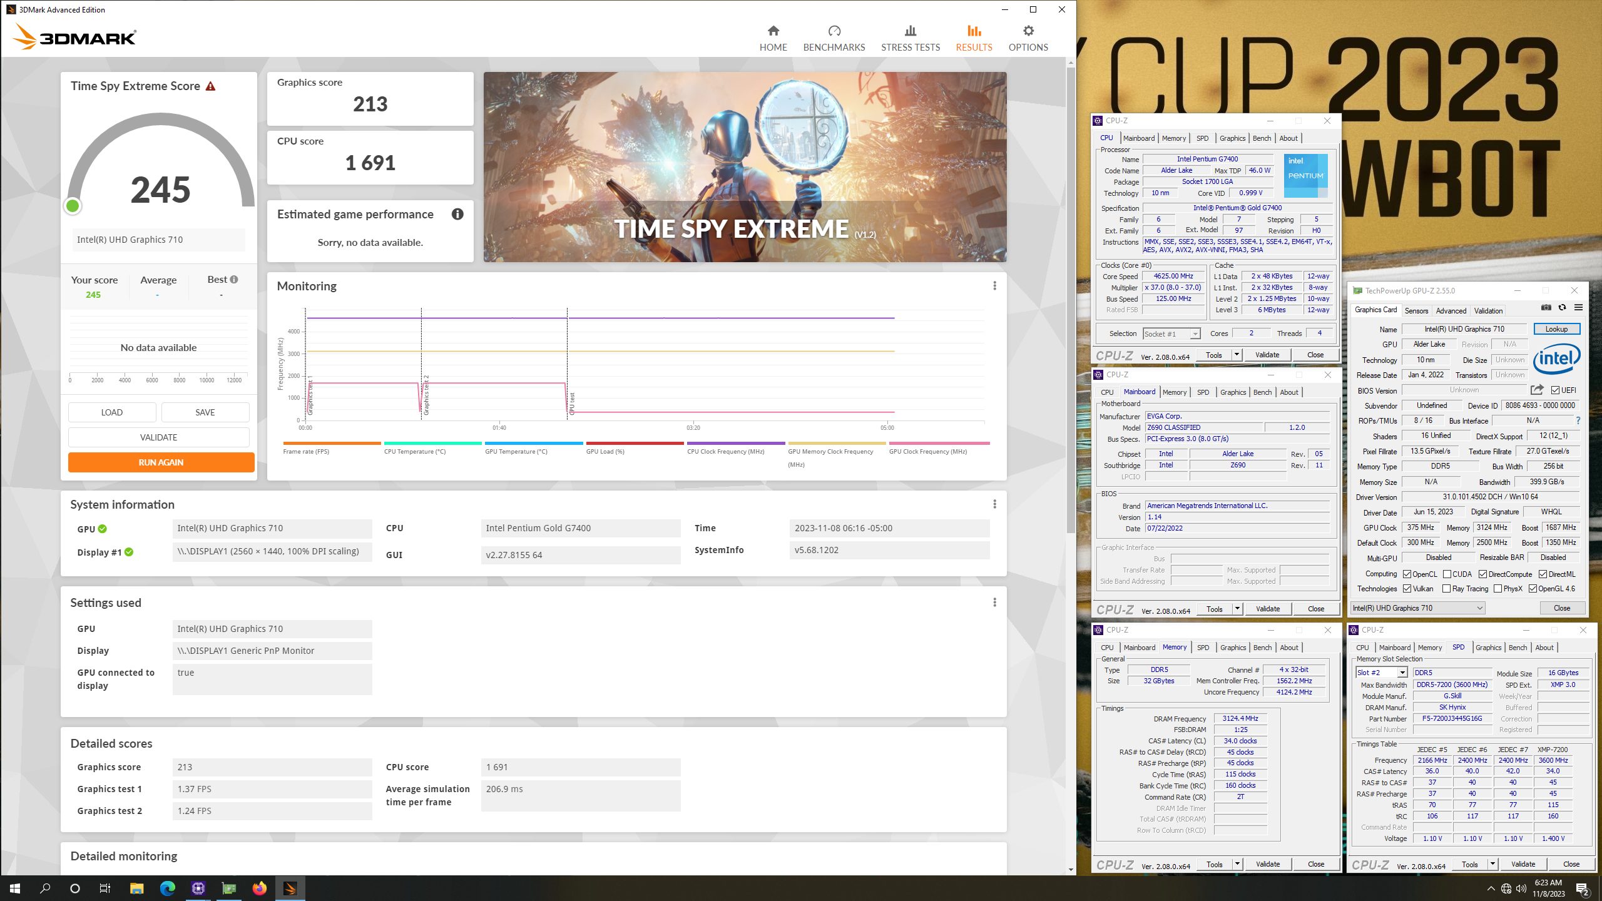Toggle the DirectCompute checkbox in GPU-Z
The width and height of the screenshot is (1602, 901).
click(x=1482, y=574)
